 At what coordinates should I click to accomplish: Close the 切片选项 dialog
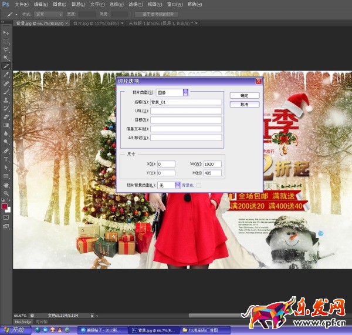259,81
